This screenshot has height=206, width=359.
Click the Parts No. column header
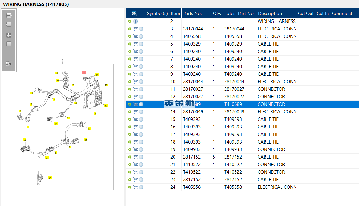196,13
